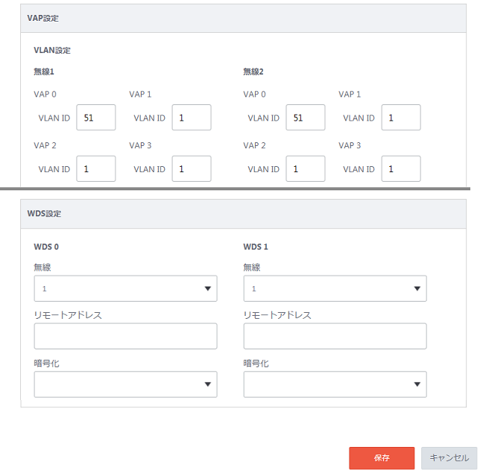Open the WDS 1 暗号化 dropdown
Viewport: 483px width, 473px height.
[335, 384]
